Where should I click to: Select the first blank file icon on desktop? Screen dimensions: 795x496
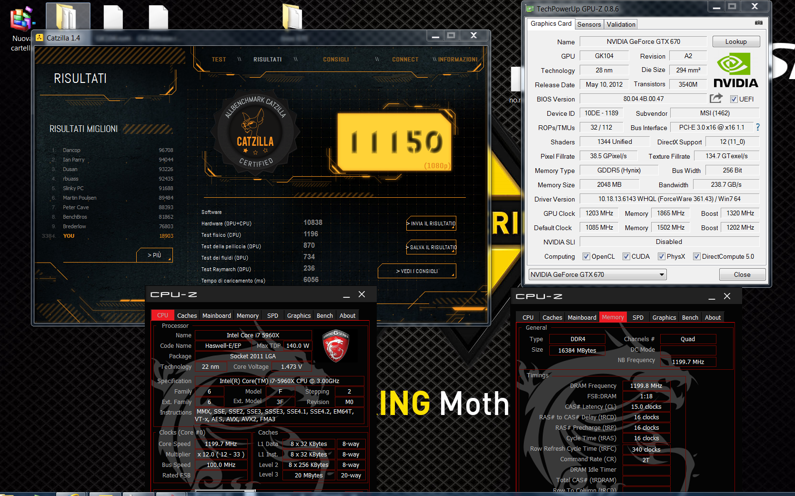coord(113,17)
